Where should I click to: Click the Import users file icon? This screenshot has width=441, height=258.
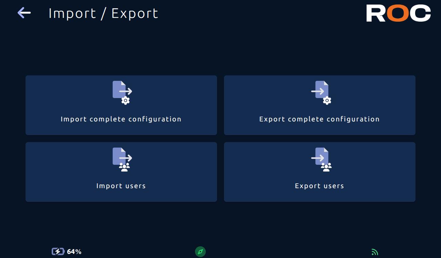point(122,159)
